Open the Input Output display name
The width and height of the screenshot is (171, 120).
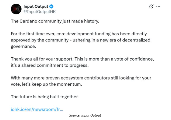point(36,6)
